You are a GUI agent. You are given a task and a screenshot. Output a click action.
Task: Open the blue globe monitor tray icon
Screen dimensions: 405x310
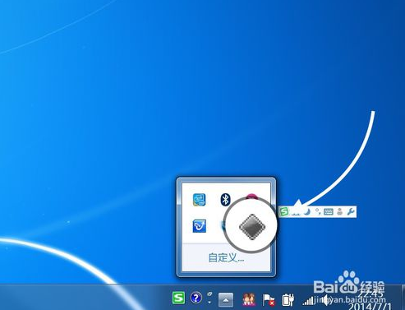[x=199, y=200]
